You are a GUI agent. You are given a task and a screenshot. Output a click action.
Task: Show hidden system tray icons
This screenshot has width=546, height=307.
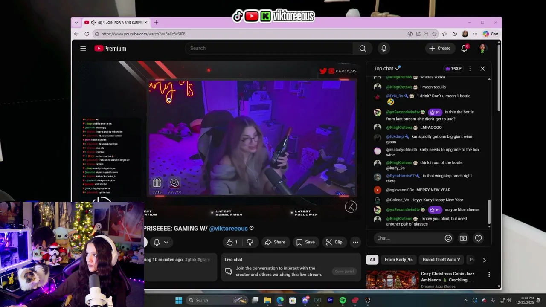point(465,300)
